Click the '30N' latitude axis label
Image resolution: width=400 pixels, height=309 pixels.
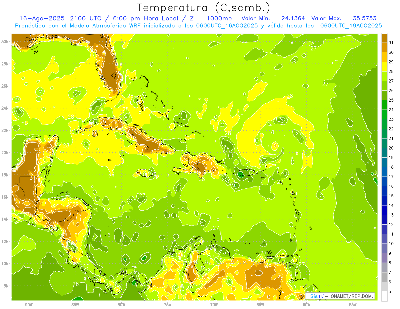pos(5,41)
